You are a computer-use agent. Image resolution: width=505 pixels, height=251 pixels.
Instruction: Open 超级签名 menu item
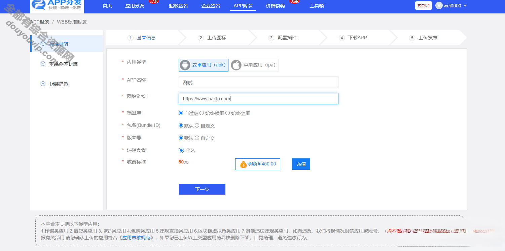(178, 6)
